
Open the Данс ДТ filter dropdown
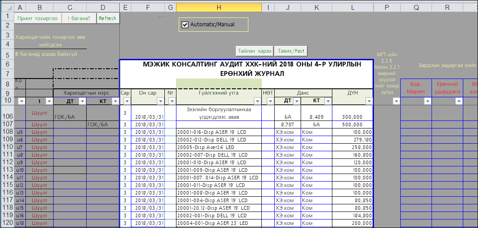tap(296, 102)
